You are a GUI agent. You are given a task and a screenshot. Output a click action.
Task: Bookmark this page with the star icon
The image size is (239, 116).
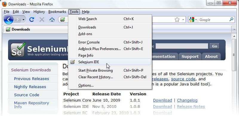177,19
